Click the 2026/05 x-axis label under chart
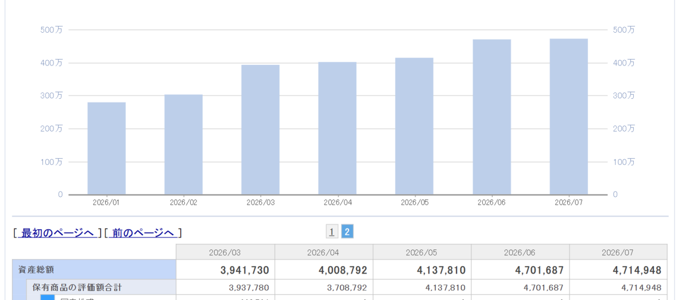This screenshot has width=689, height=300. 415,202
